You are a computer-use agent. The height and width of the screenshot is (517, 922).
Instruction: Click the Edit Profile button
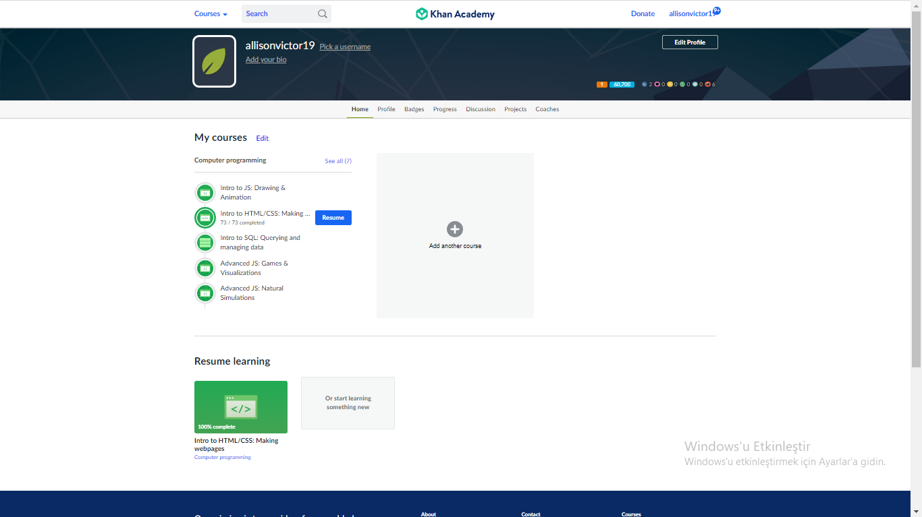coord(690,42)
